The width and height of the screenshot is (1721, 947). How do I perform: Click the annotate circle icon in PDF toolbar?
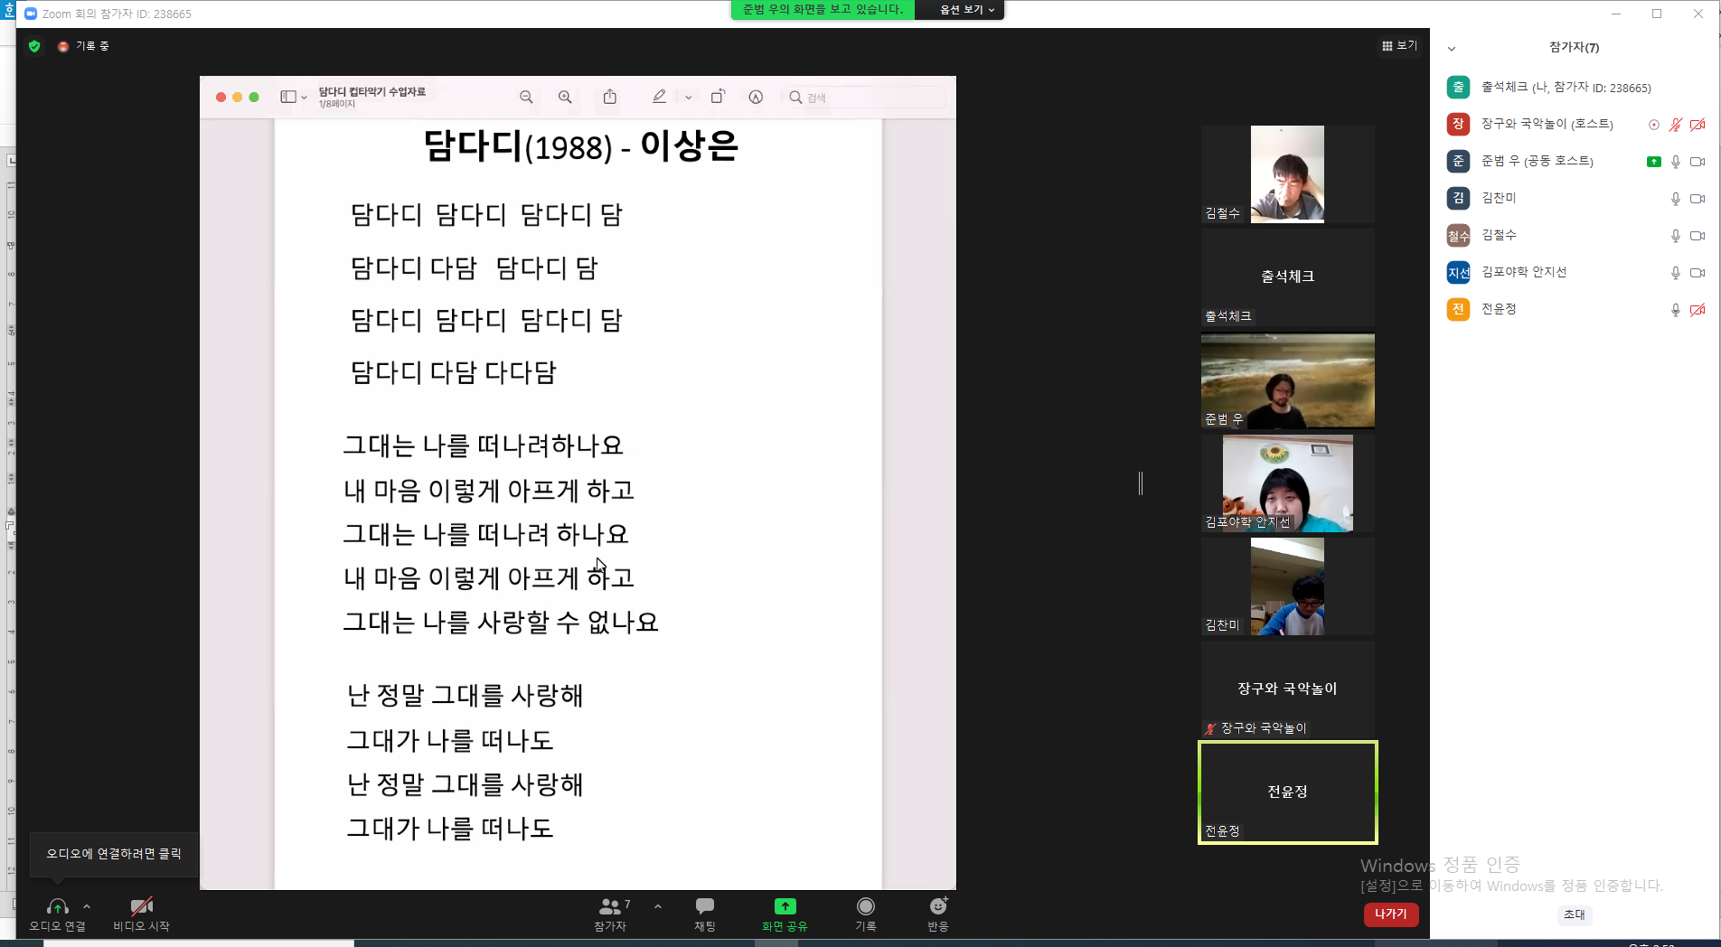tap(756, 97)
